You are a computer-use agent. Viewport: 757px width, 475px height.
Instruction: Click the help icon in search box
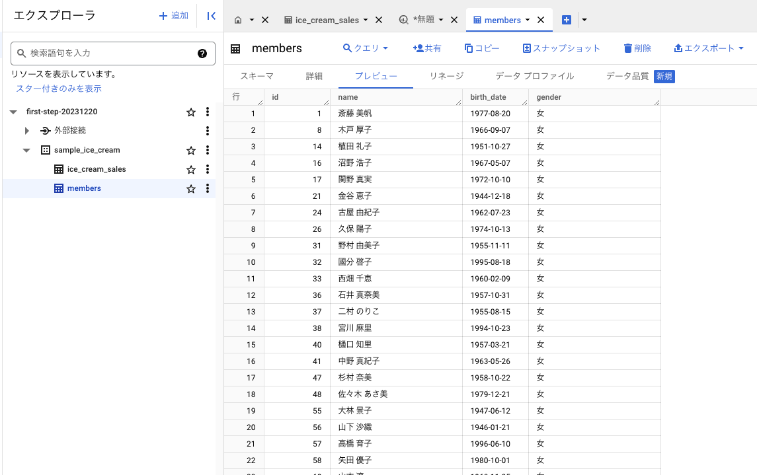click(202, 54)
